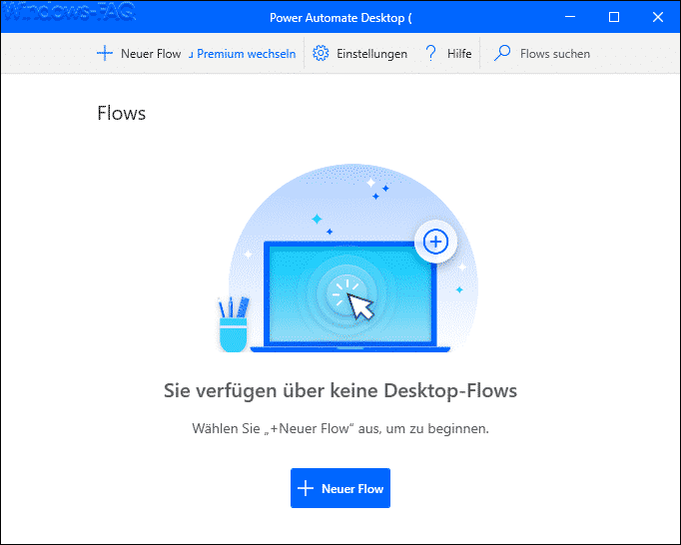
Task: Click the Hilfe label in toolbar
Action: [459, 54]
